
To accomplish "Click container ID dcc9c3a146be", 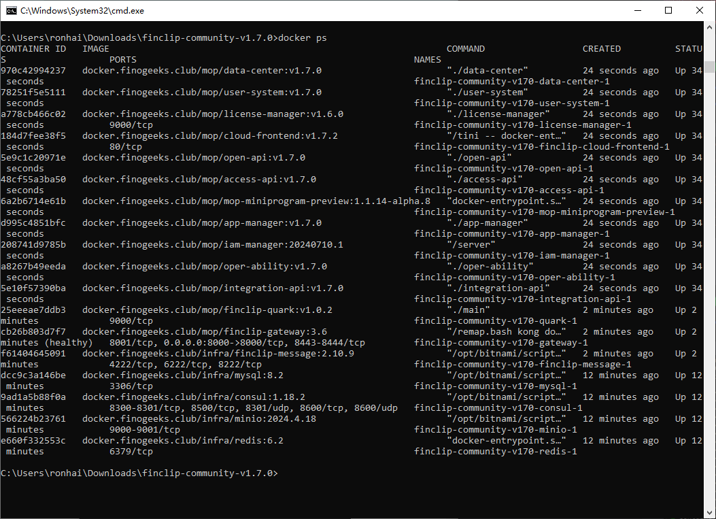I will pos(33,375).
